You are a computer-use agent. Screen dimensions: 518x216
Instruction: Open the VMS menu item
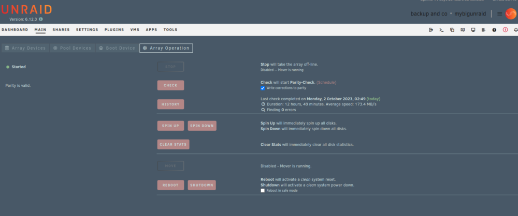pyautogui.click(x=135, y=29)
